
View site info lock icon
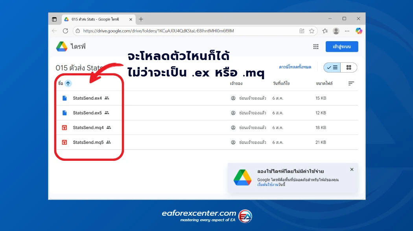pos(78,31)
